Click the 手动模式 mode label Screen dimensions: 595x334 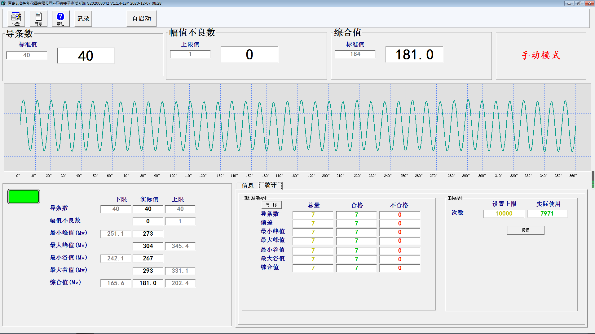(x=540, y=56)
